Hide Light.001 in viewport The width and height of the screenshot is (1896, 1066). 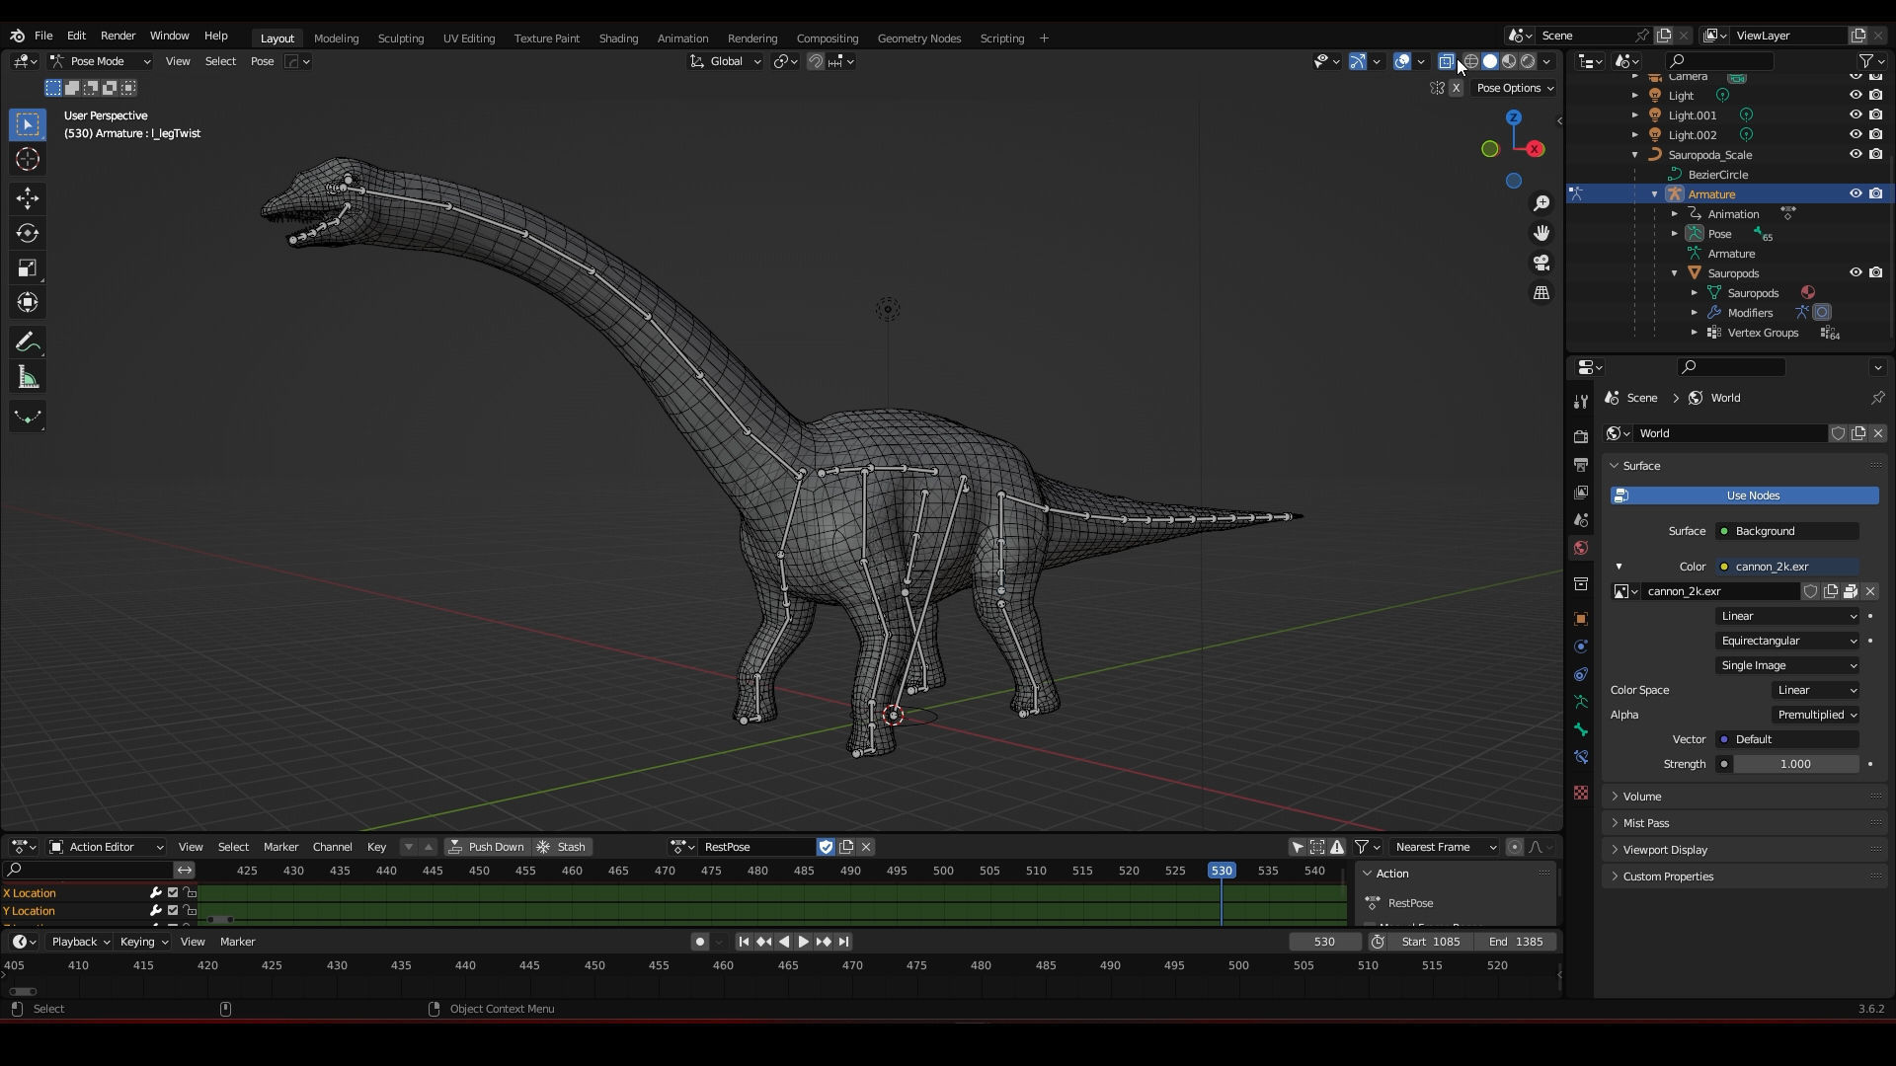click(1856, 115)
